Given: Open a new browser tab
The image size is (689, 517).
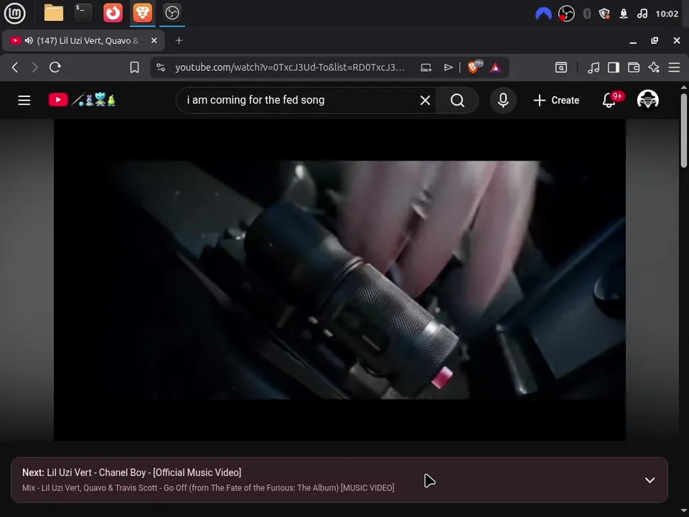Looking at the screenshot, I should pyautogui.click(x=179, y=40).
